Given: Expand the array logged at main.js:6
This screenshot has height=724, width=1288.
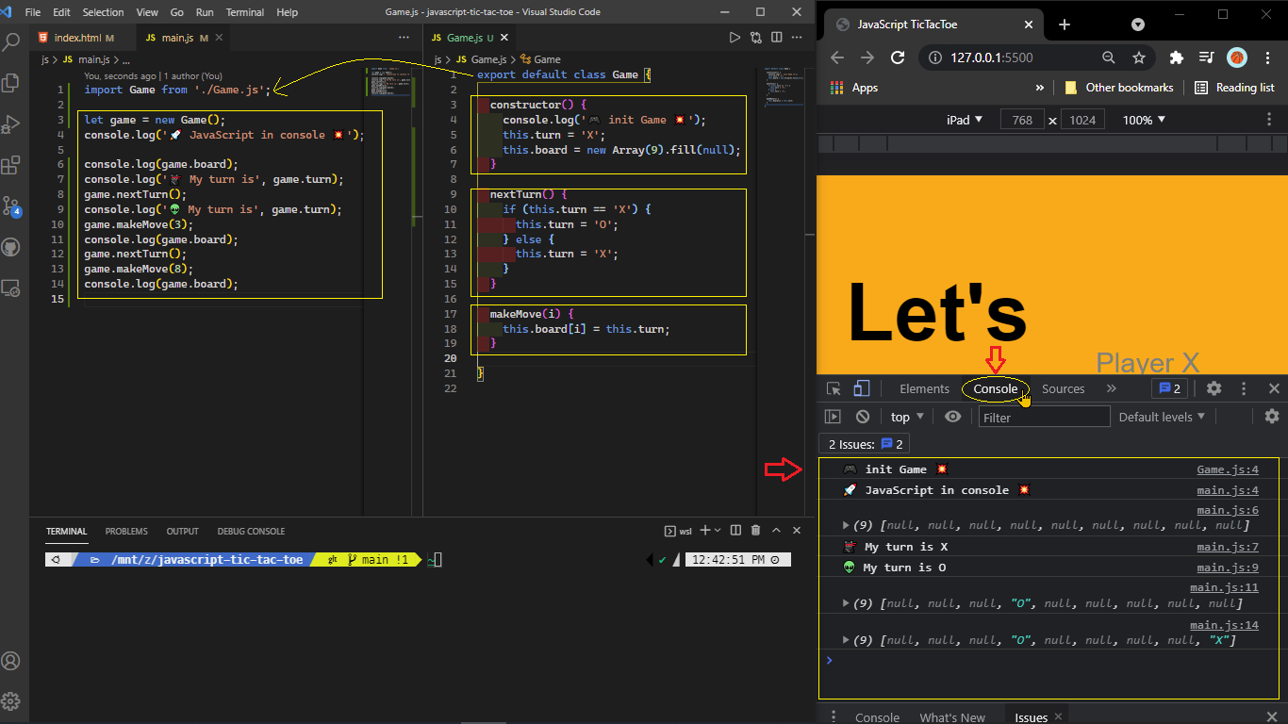Looking at the screenshot, I should (x=847, y=524).
